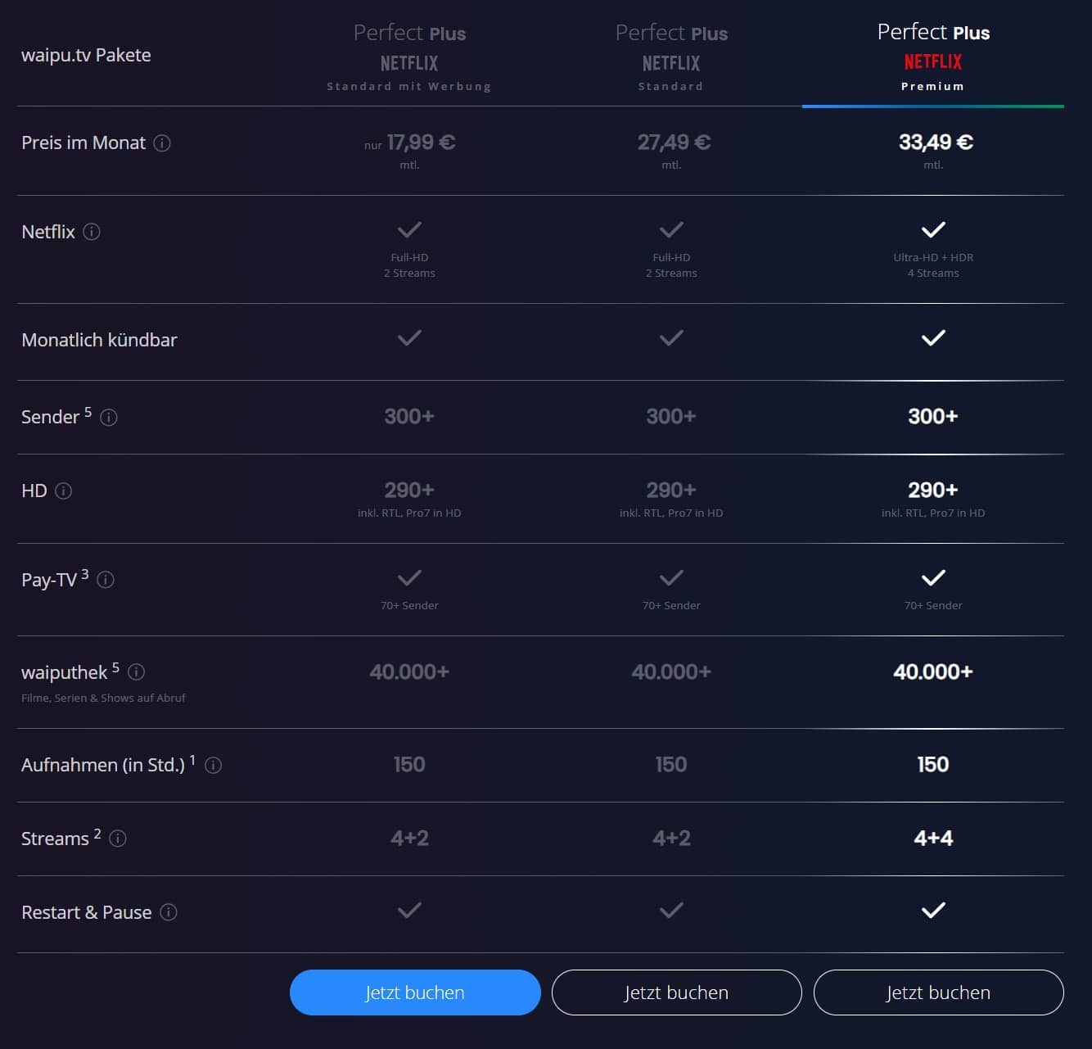Show info for the Sender row

[x=109, y=418]
